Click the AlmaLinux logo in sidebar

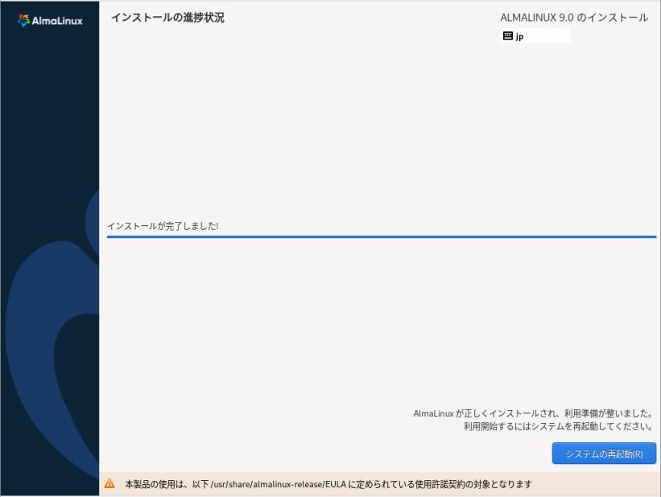coord(50,20)
